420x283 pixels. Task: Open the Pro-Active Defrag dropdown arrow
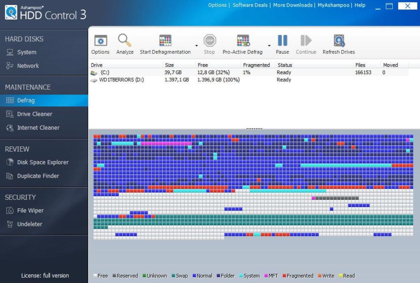click(x=269, y=46)
